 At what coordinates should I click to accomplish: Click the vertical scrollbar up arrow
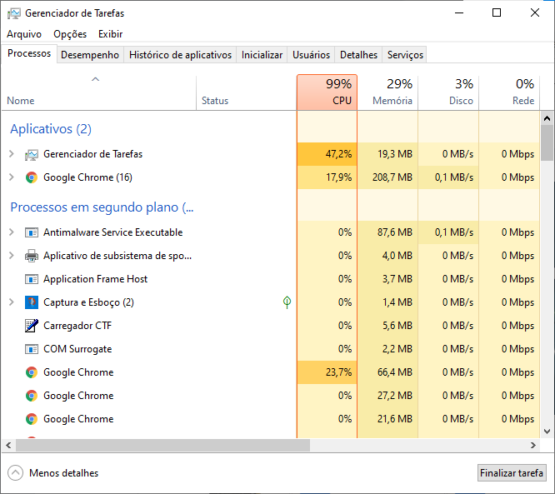[x=547, y=118]
